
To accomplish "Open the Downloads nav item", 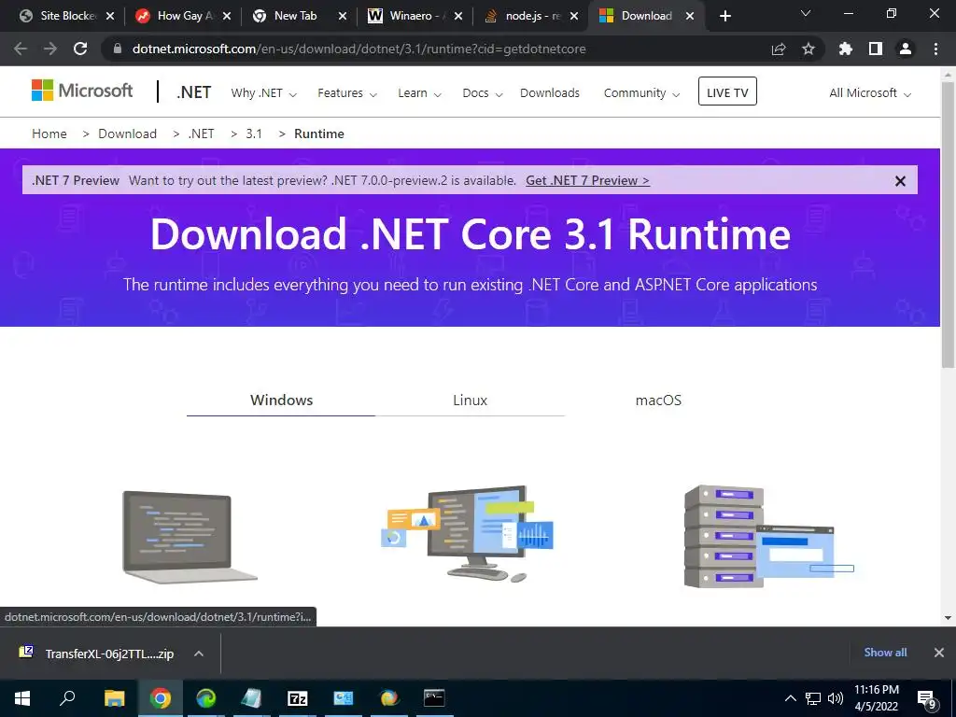I will tap(549, 93).
